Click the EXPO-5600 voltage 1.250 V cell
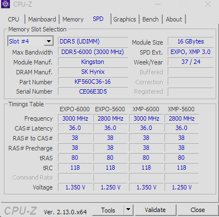The width and height of the screenshot is (219, 217). (110, 187)
